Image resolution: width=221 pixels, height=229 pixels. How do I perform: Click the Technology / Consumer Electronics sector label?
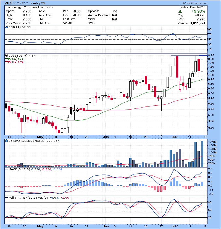pyautogui.click(x=29, y=7)
